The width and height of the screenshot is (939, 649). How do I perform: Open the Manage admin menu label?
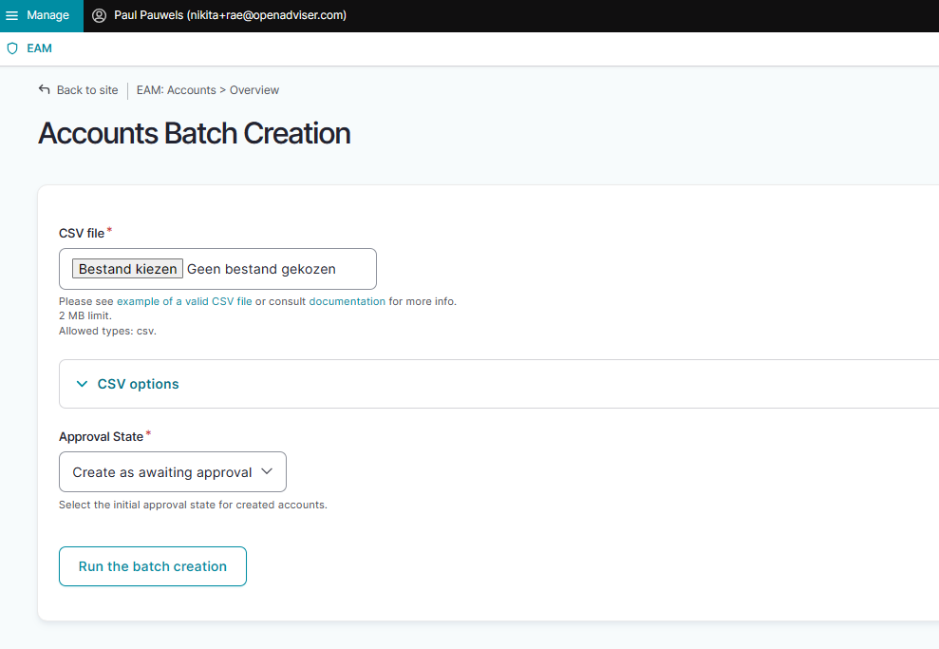[47, 15]
